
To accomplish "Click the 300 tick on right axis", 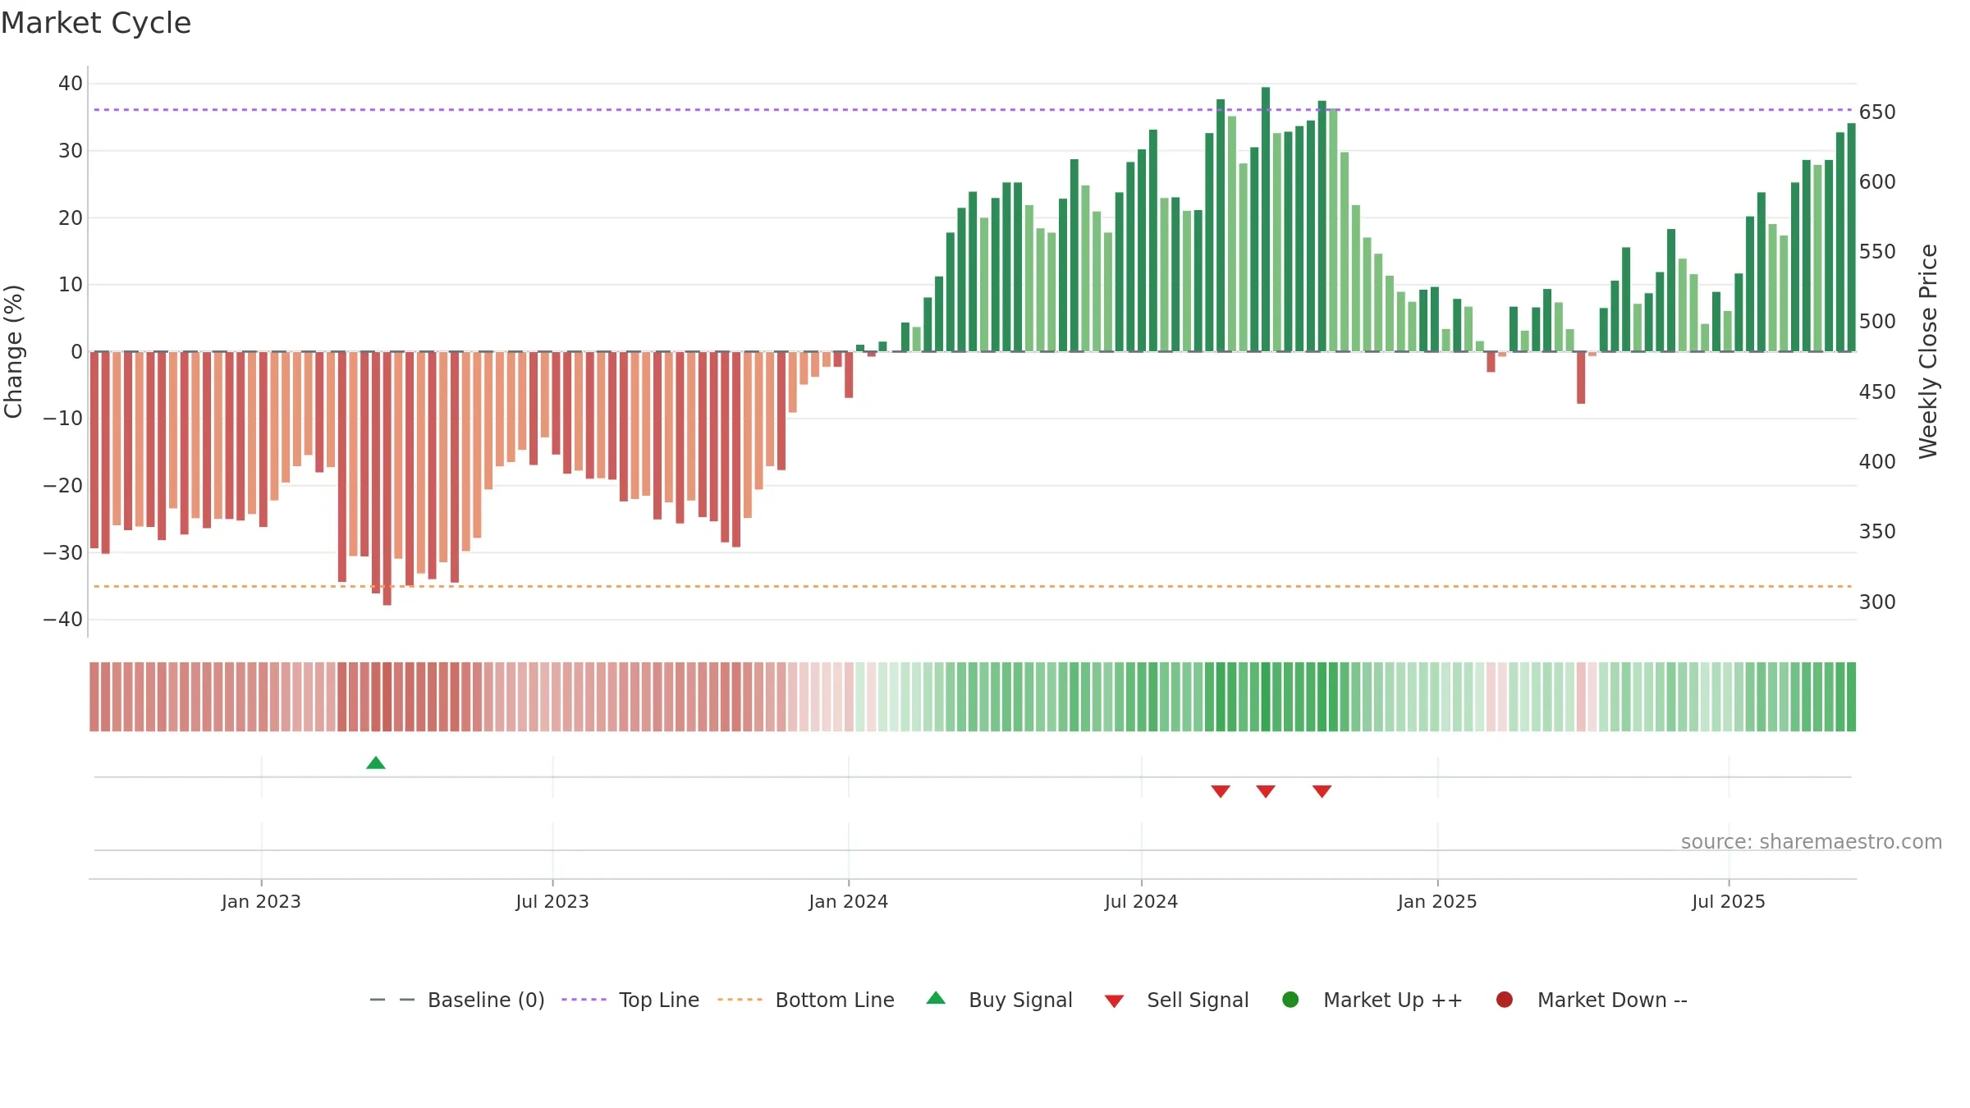I will click(x=1878, y=602).
